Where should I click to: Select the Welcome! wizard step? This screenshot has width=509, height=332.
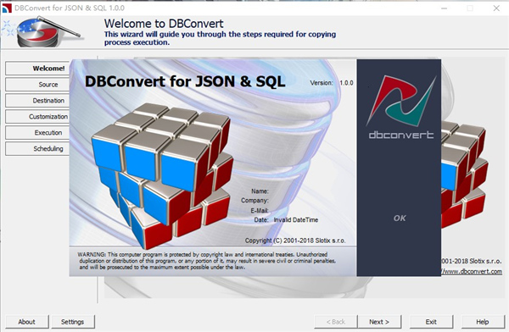[37, 69]
